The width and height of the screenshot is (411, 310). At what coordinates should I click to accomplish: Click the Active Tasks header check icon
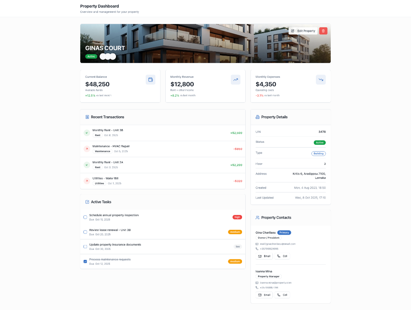[87, 202]
